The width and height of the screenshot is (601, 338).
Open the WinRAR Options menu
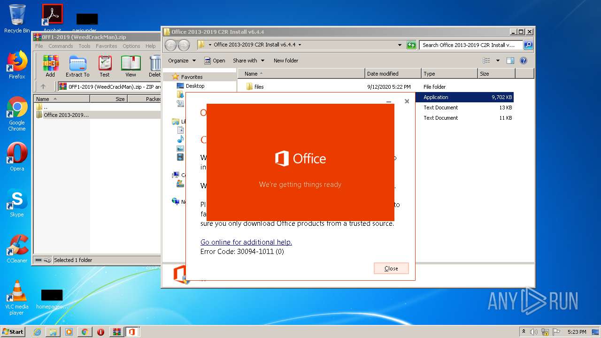[131, 46]
